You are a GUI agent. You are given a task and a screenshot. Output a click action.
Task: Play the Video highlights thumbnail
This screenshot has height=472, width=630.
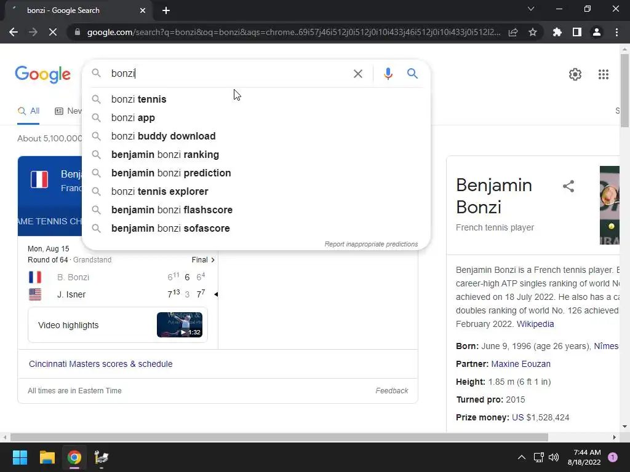[x=180, y=324]
